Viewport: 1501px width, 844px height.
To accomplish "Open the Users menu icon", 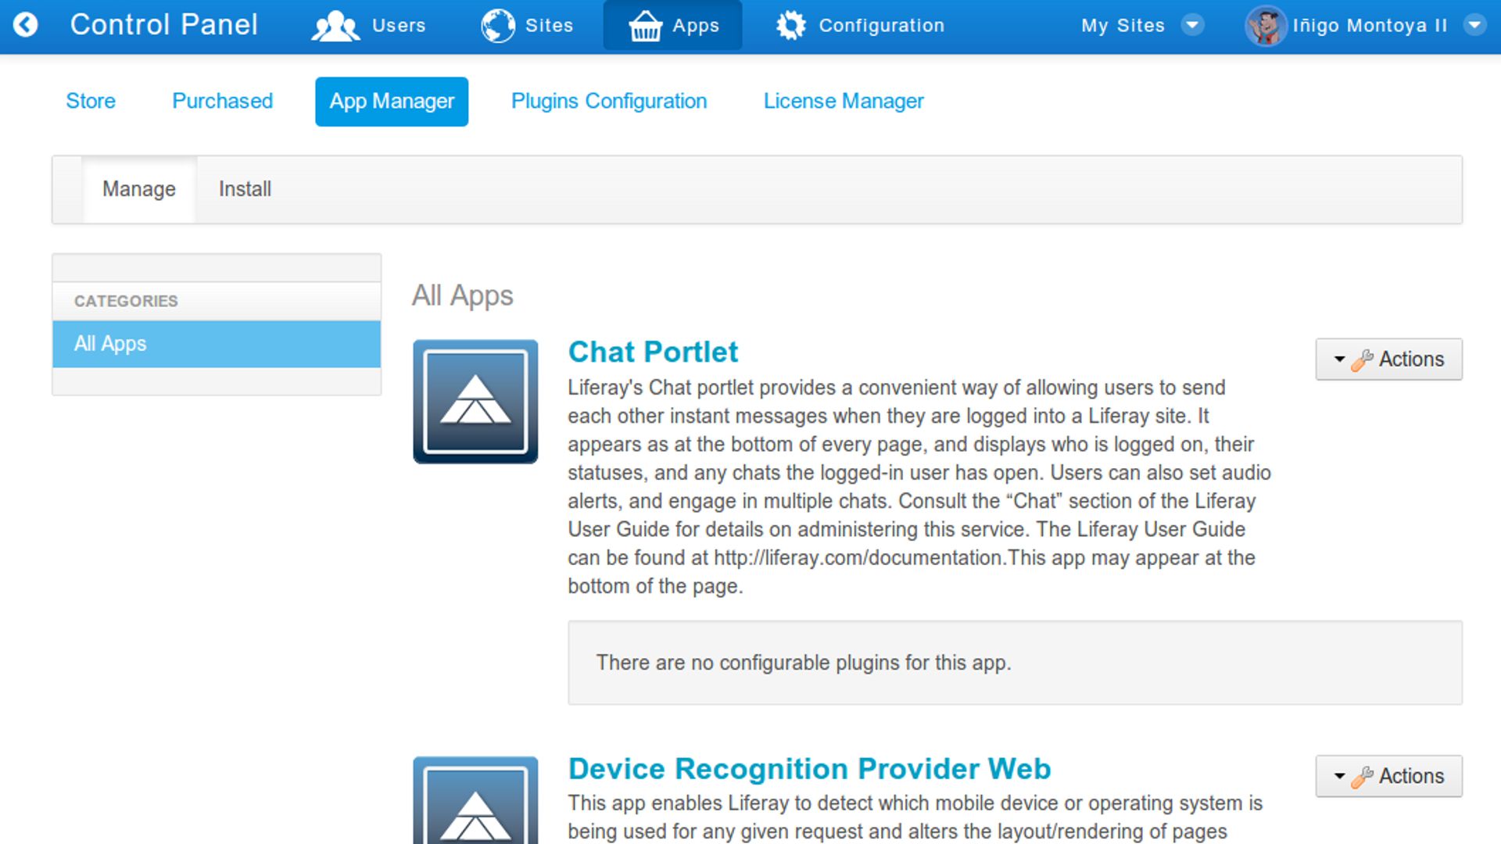I will tap(335, 26).
